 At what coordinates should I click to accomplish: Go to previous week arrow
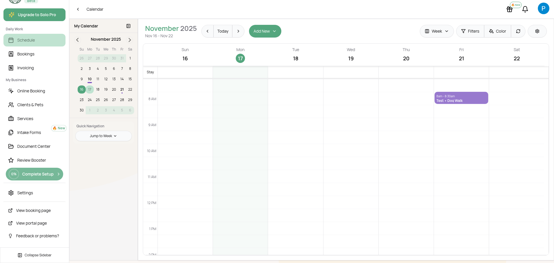[x=207, y=31]
